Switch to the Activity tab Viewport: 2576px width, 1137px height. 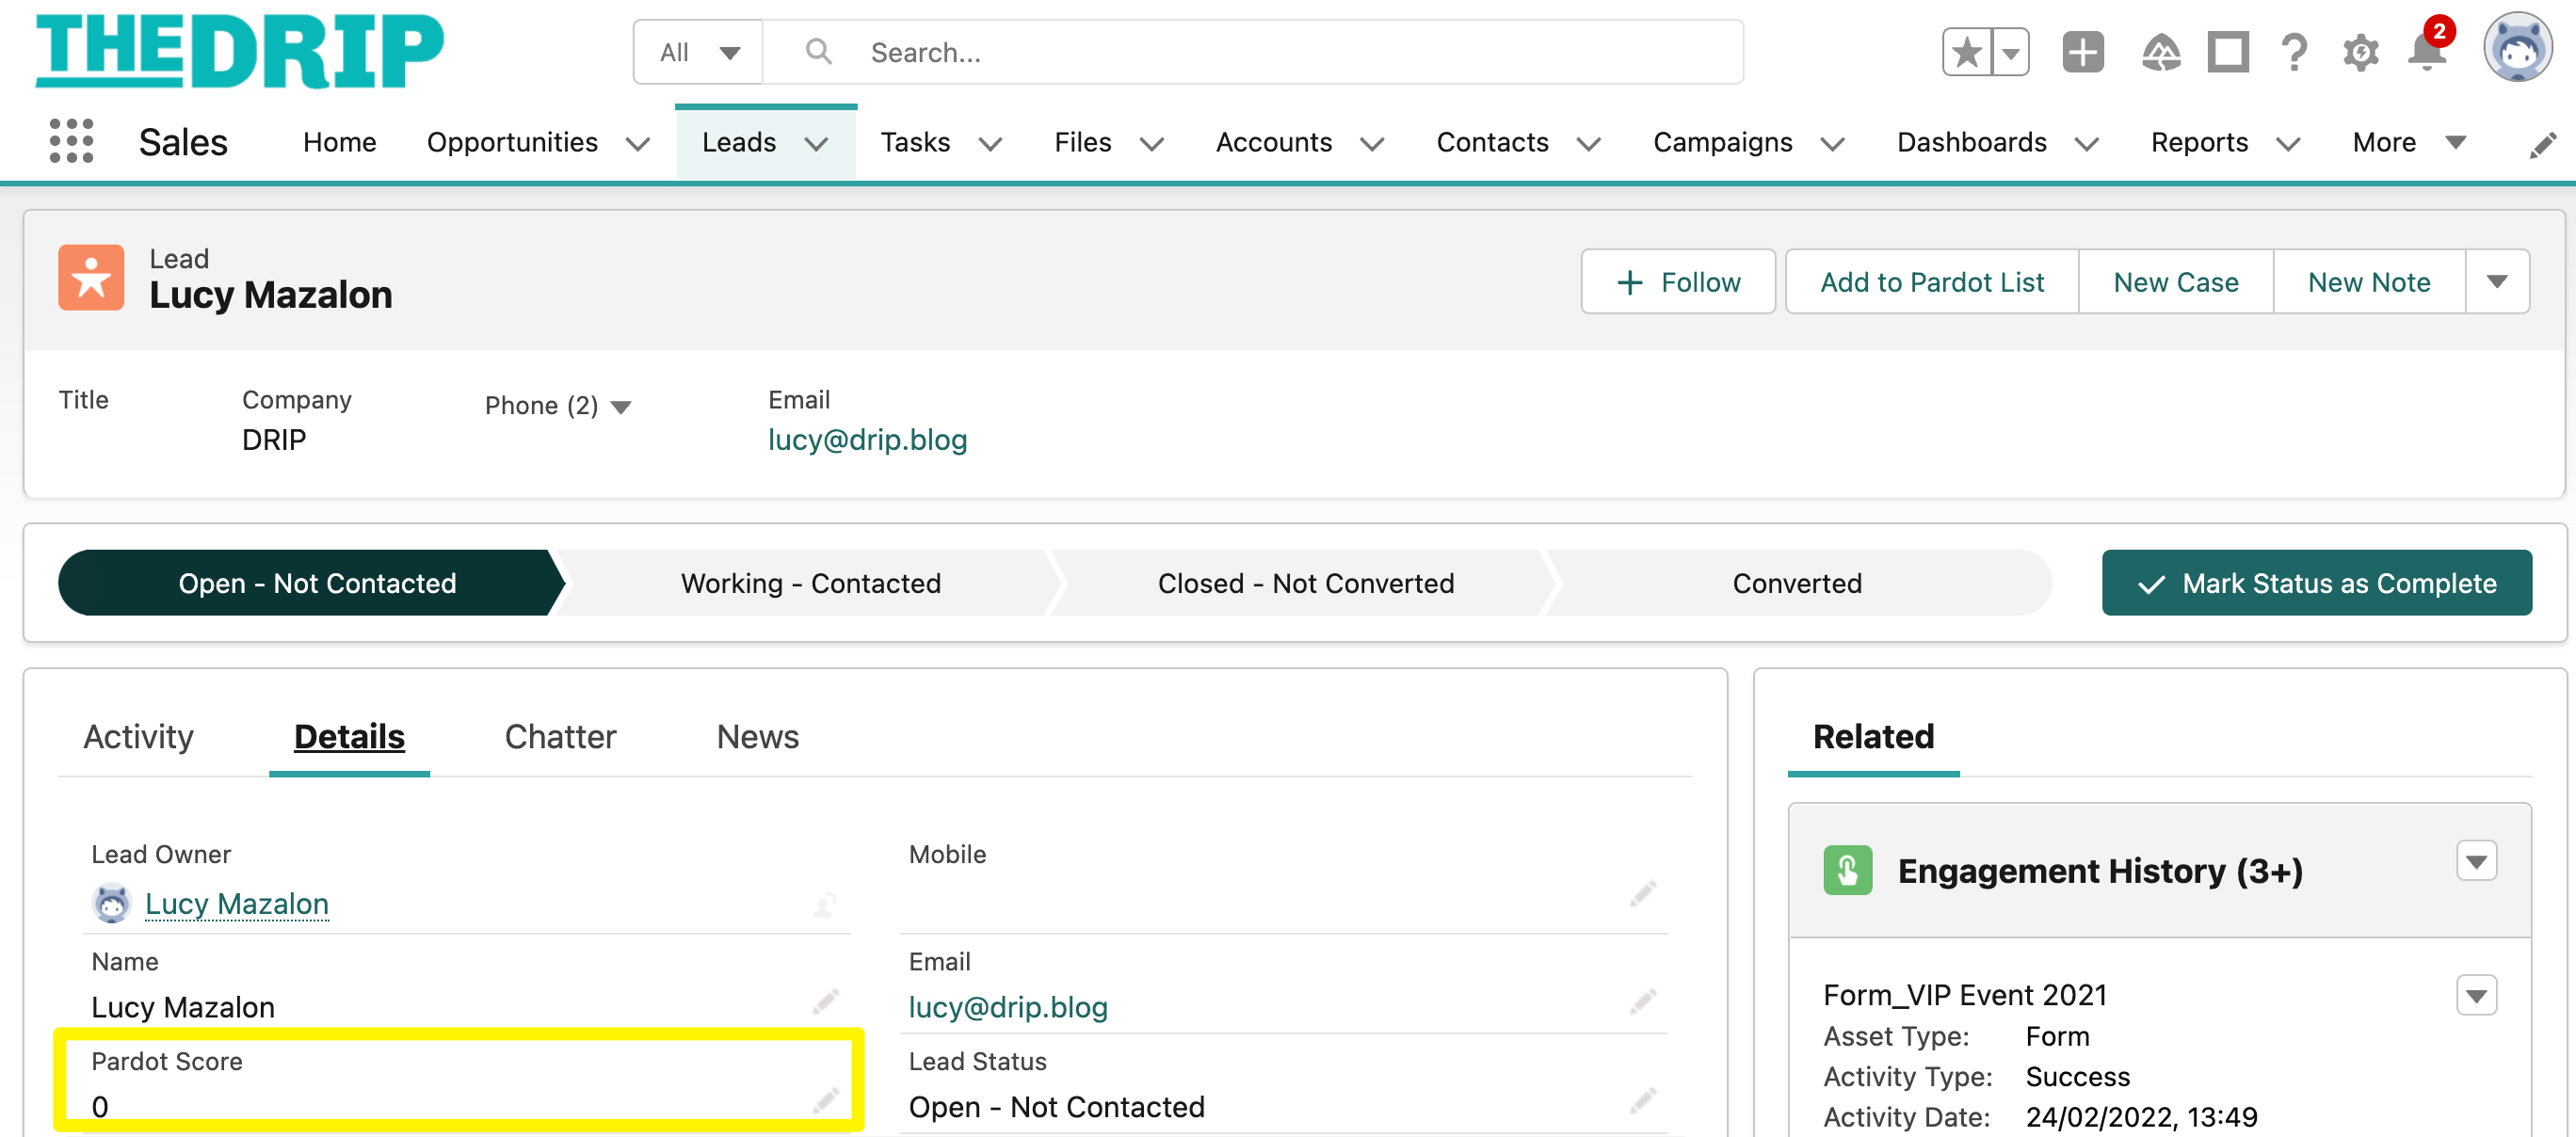tap(138, 736)
